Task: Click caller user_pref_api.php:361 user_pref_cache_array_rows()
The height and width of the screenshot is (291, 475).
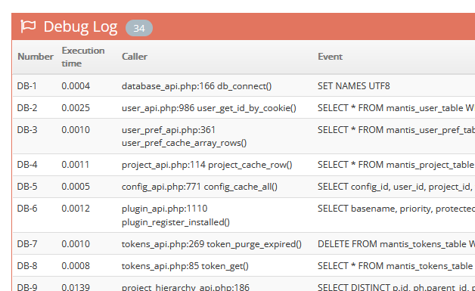Action: pyautogui.click(x=185, y=137)
